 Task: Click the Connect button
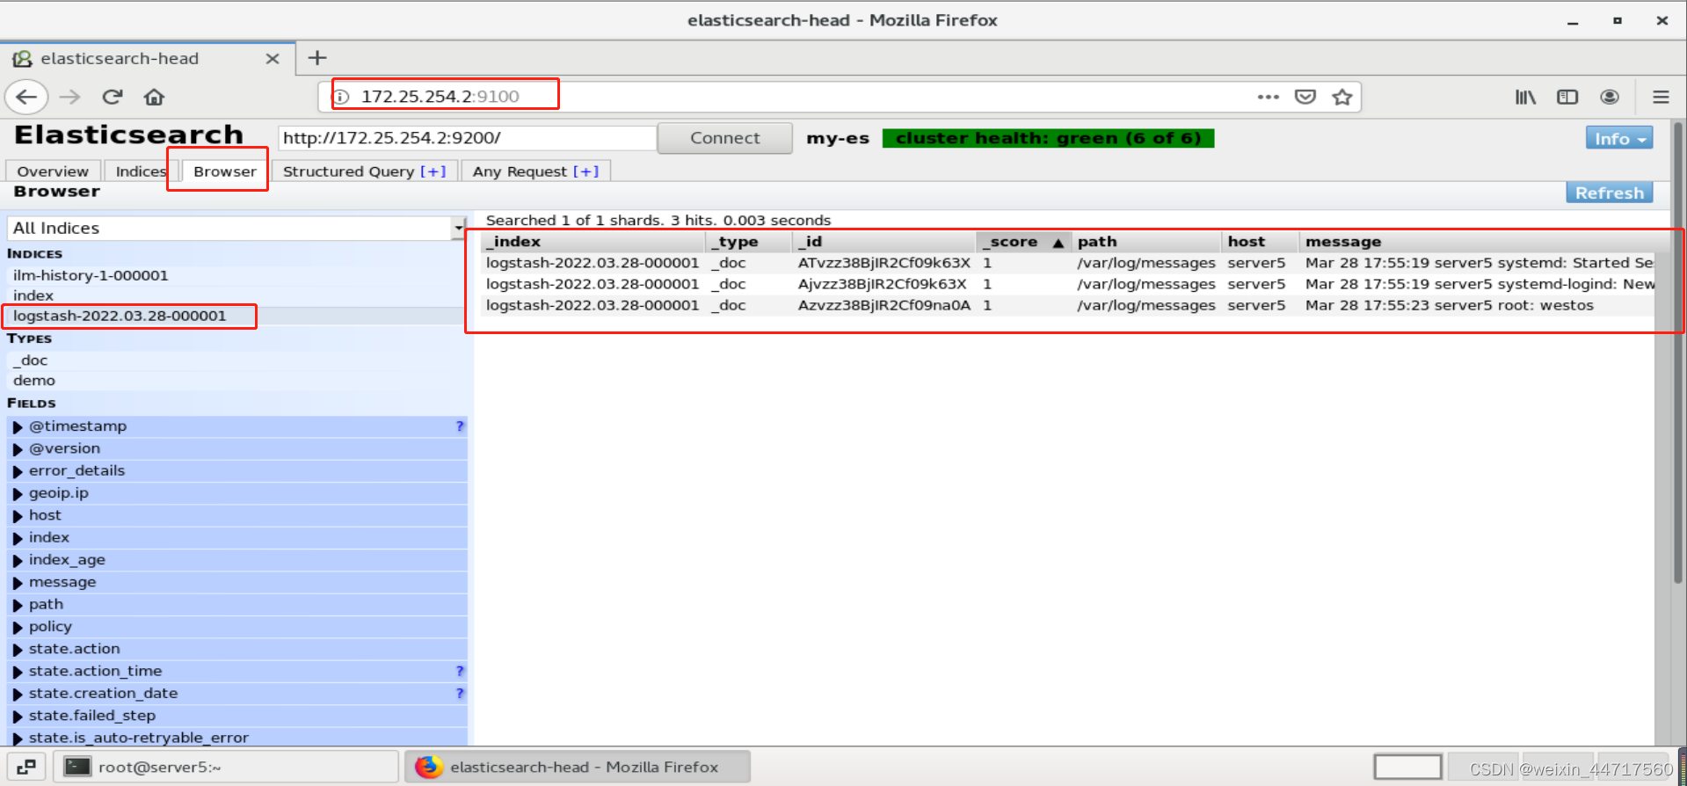coord(725,138)
